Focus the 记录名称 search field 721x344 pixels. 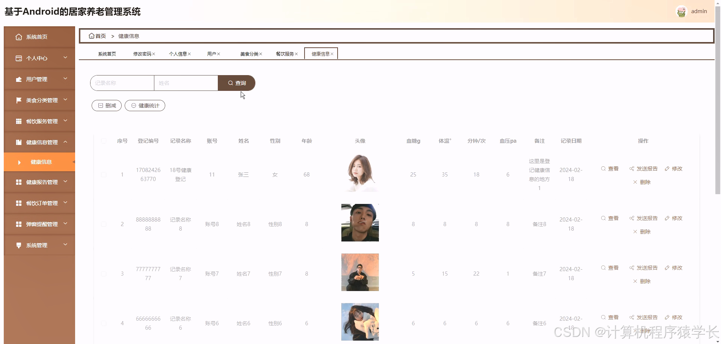(122, 83)
